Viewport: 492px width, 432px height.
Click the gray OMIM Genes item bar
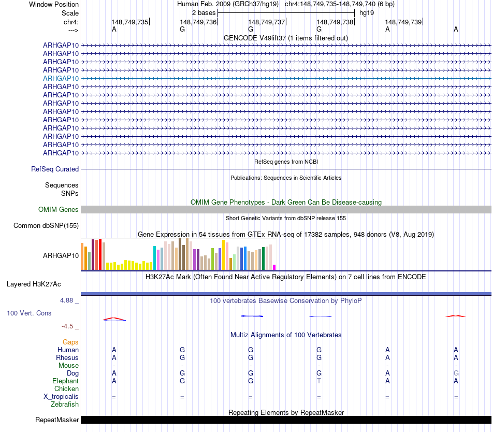coord(286,210)
